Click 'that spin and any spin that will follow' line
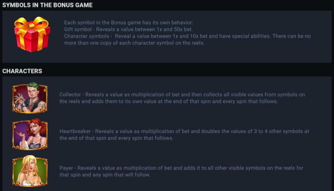Viewport: 334px width, 191px height. coord(105,175)
